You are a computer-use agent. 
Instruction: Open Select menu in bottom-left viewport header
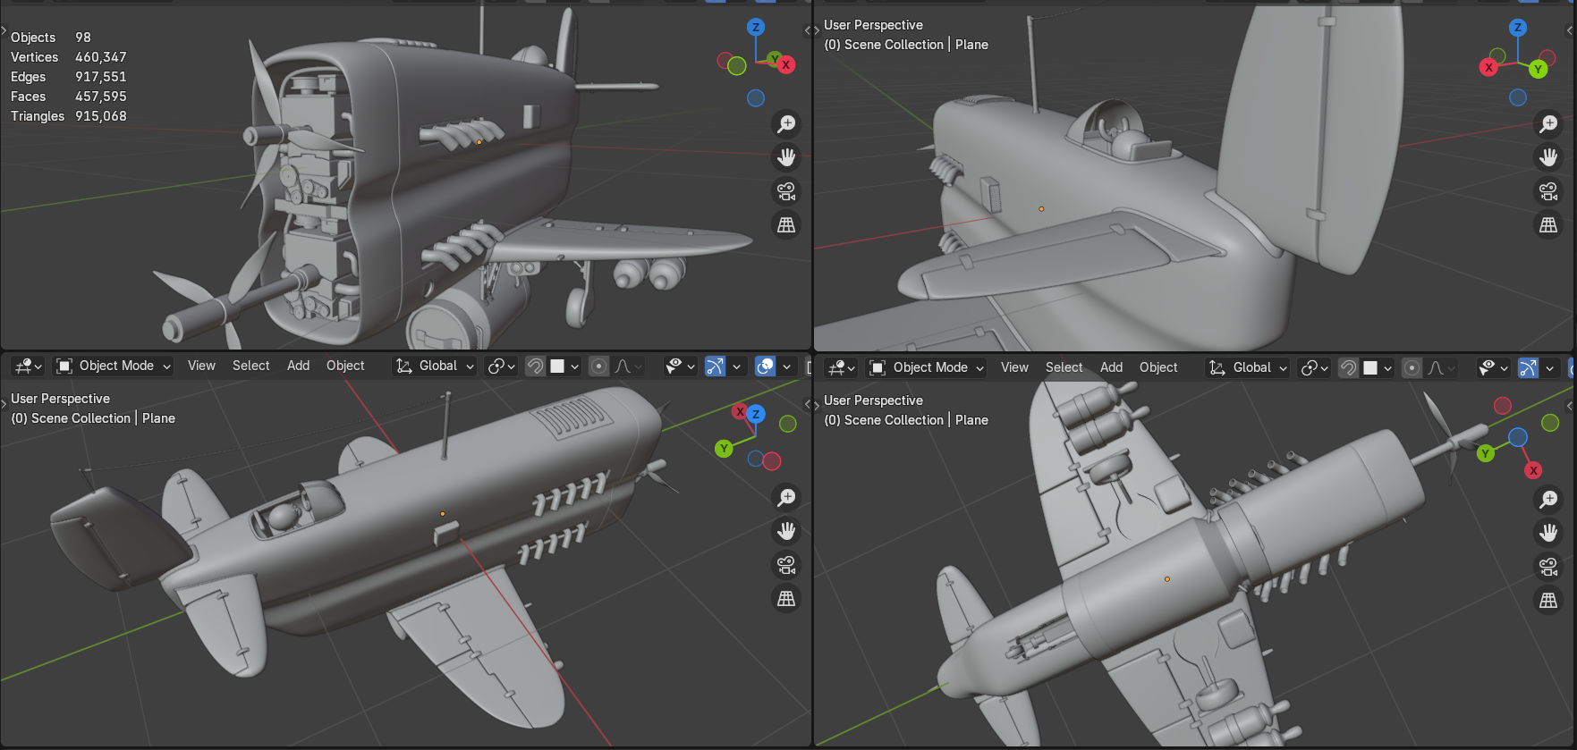point(250,366)
